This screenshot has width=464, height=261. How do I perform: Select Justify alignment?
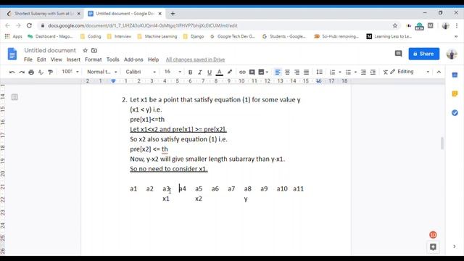click(306, 72)
